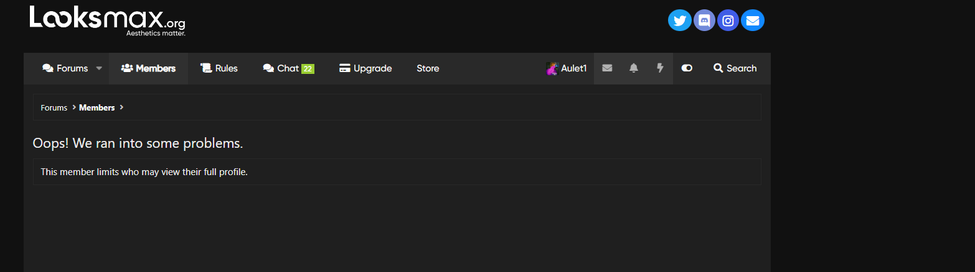The height and width of the screenshot is (272, 975).
Task: Open the Aulet1 account menu
Action: (x=567, y=68)
